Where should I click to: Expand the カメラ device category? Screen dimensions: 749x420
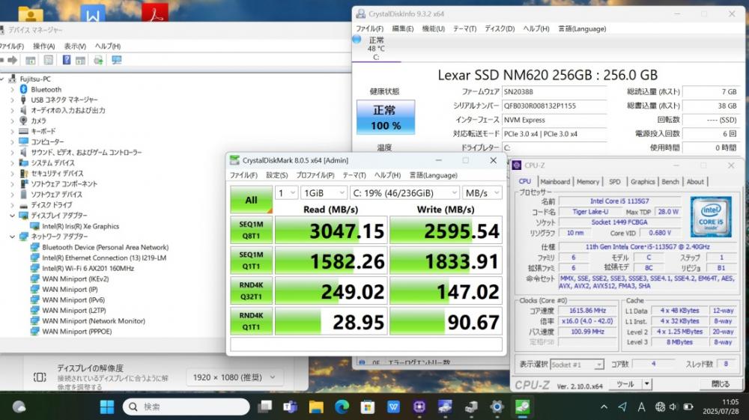(13, 121)
